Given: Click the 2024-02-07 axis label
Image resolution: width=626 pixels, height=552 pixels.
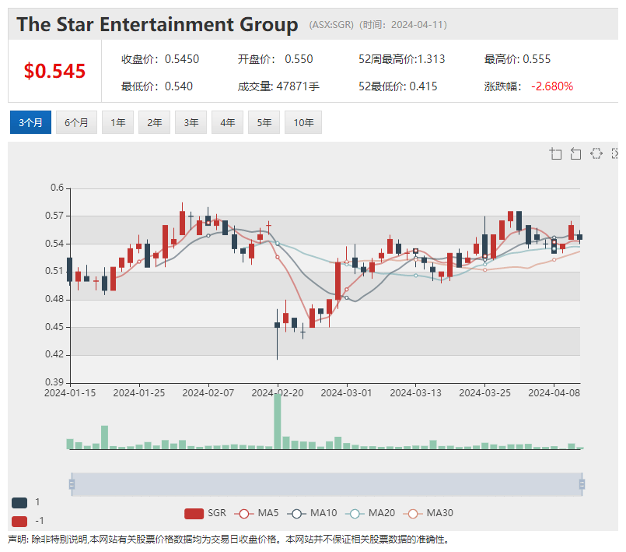Looking at the screenshot, I should tap(208, 393).
